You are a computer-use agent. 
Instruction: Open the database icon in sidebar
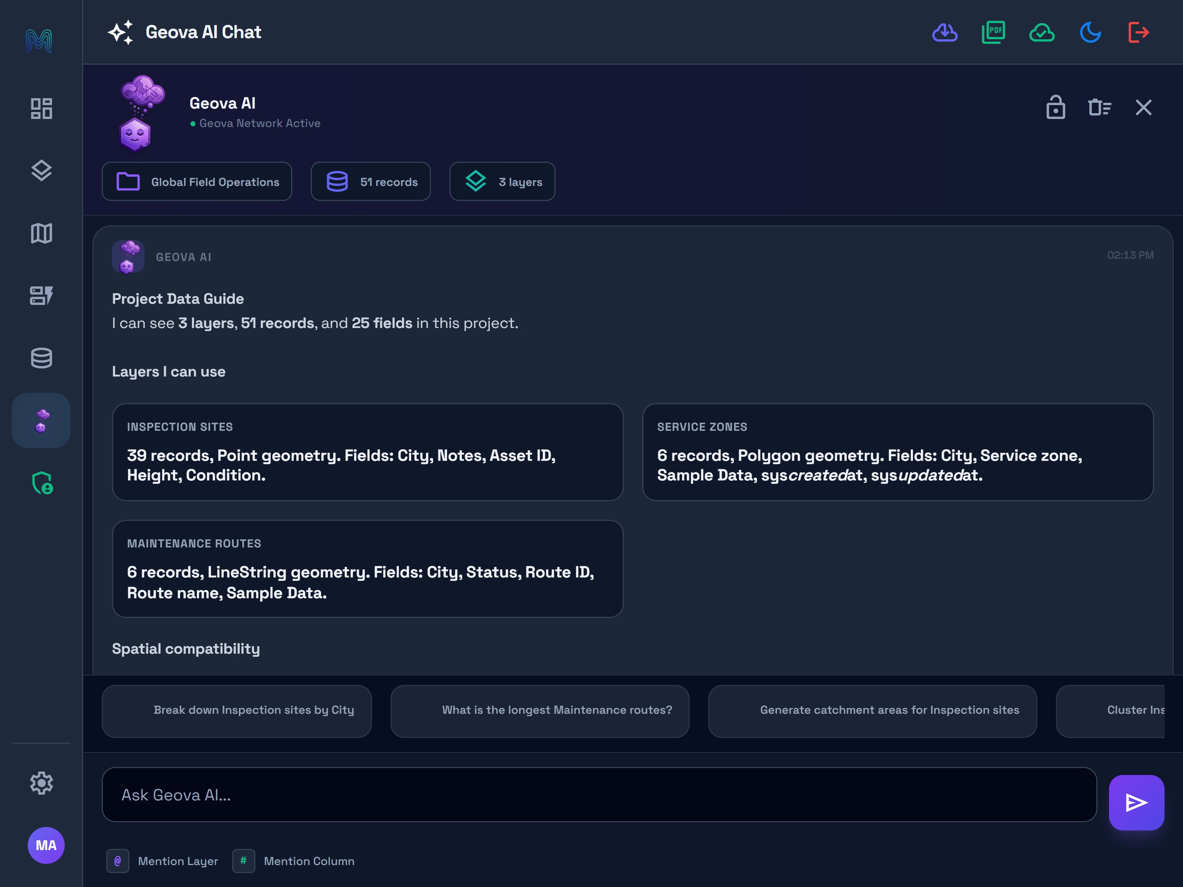point(41,358)
